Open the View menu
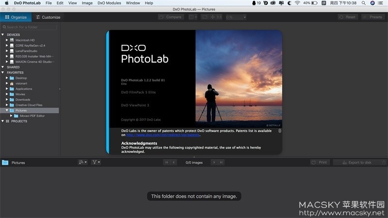Viewport: 388px width, 218px height. point(72,3)
